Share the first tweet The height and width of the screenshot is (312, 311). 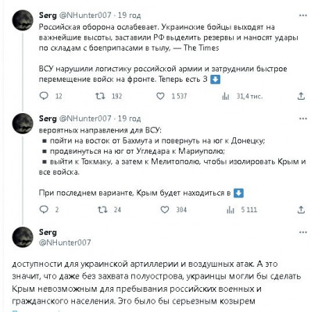point(301,96)
